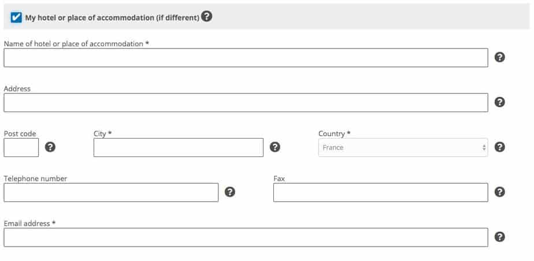Open the City field help icon
The width and height of the screenshot is (534, 261).
click(x=275, y=147)
